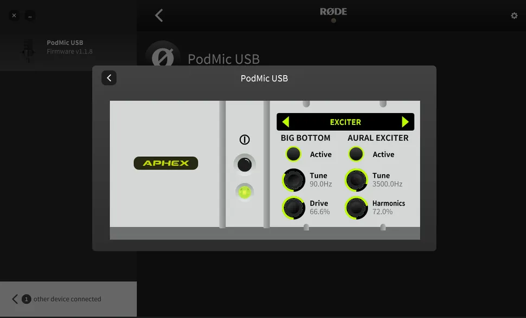
Task: Click the Big Bottom Drive knob
Action: point(293,208)
